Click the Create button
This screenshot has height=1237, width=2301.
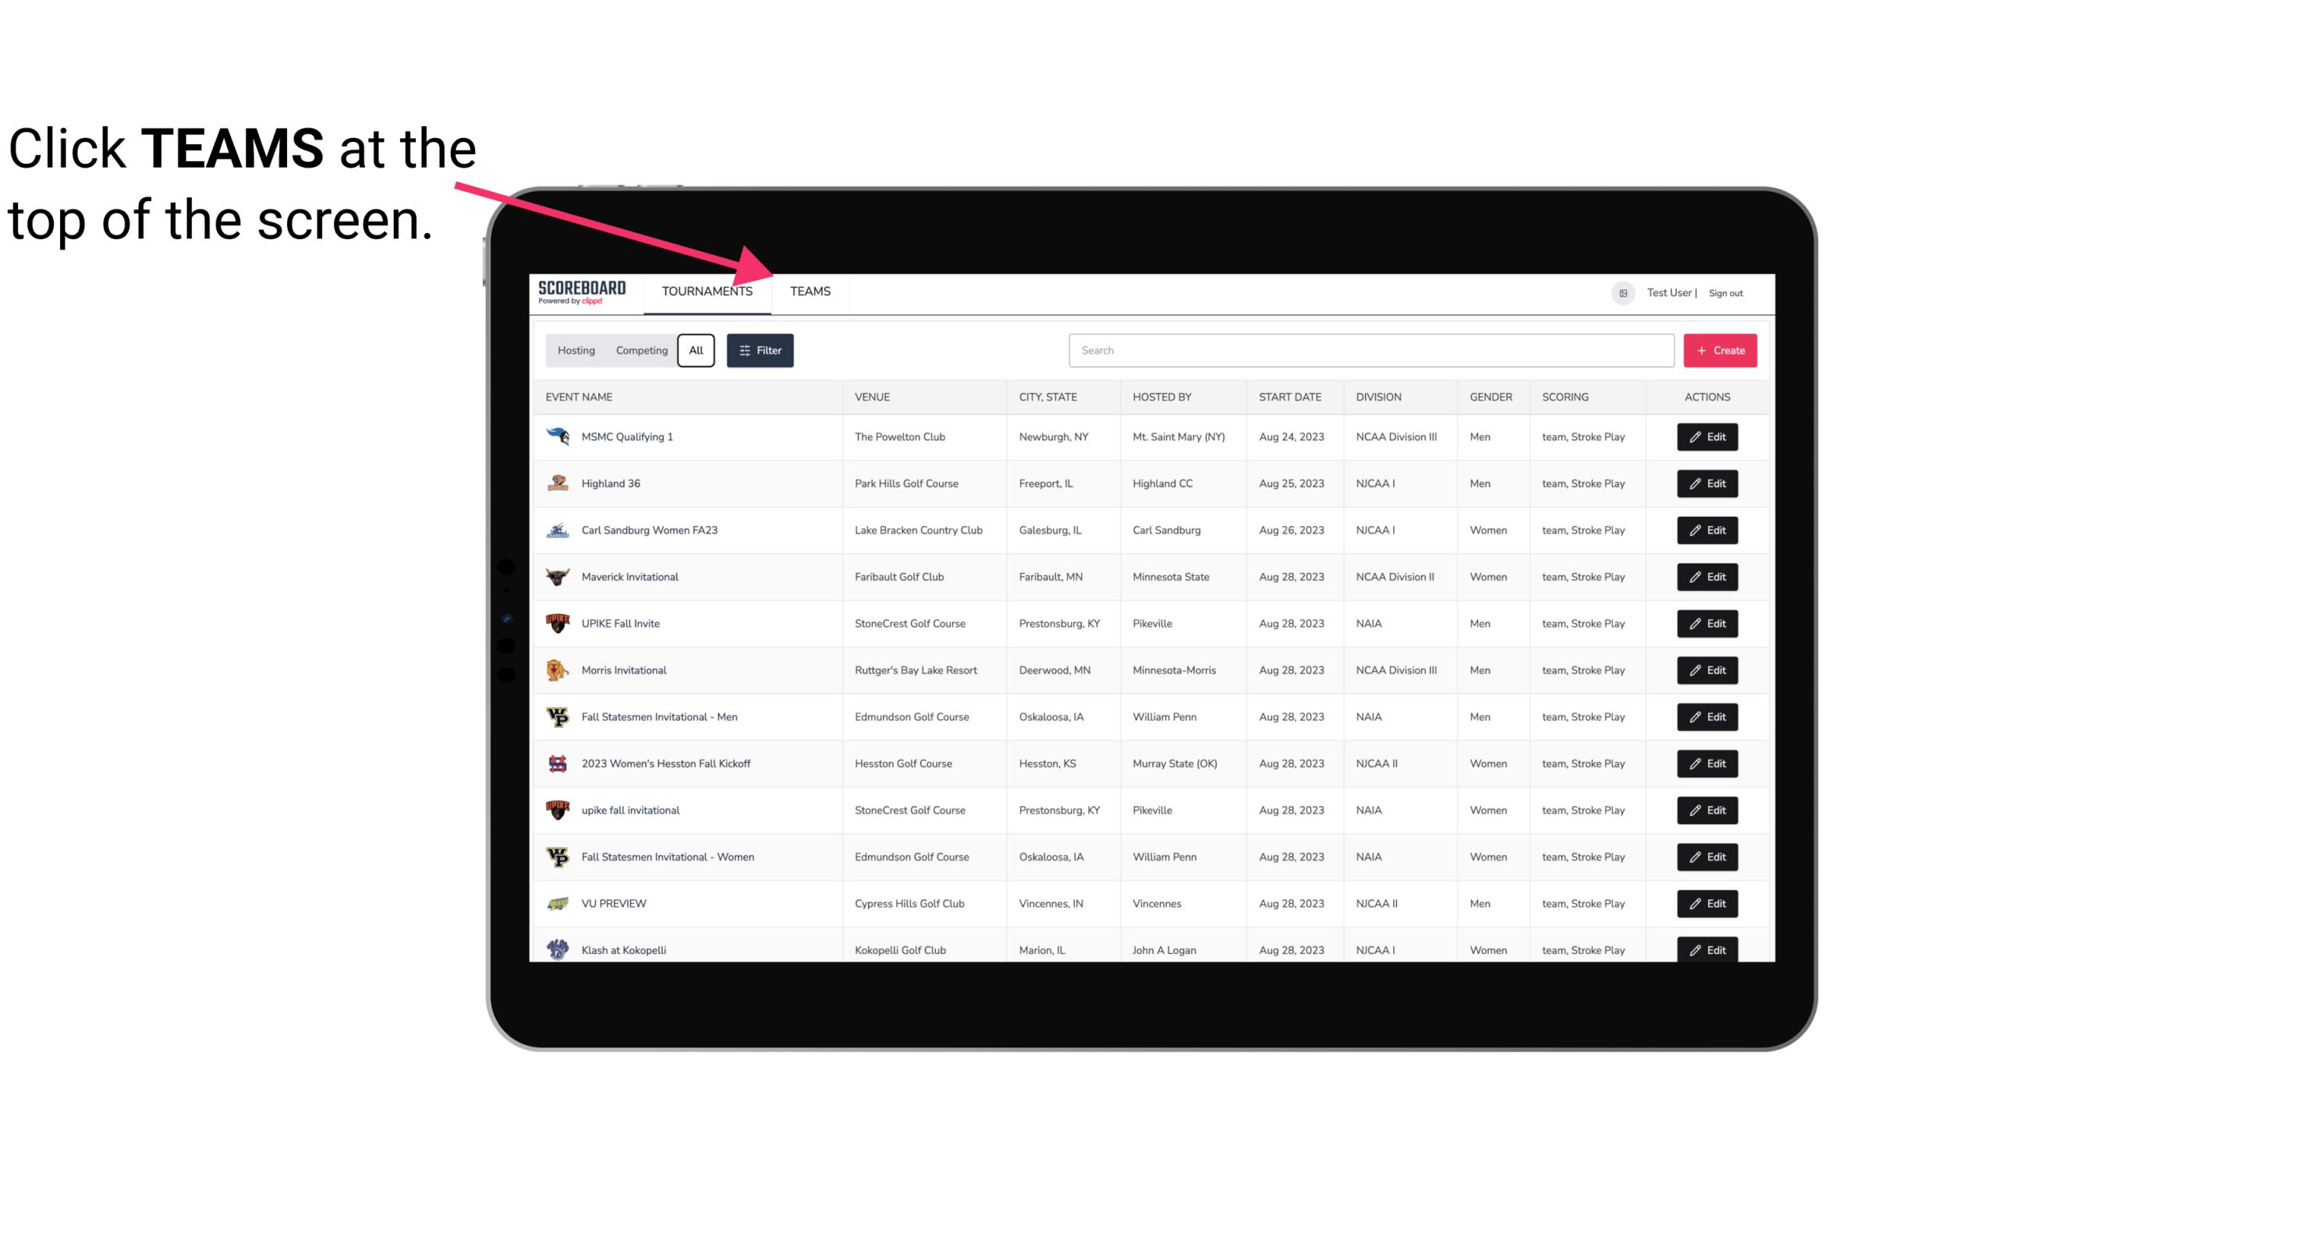tap(1721, 351)
